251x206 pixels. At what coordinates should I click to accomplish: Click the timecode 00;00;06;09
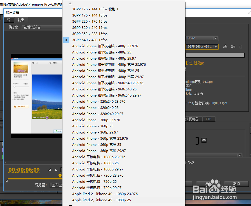click(24, 170)
